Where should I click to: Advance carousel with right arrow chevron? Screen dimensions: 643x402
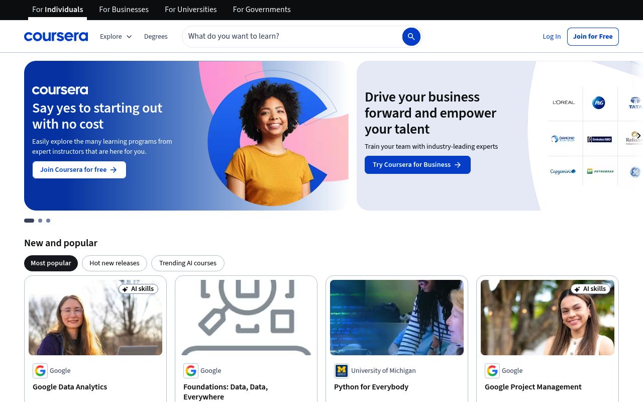click(x=638, y=136)
